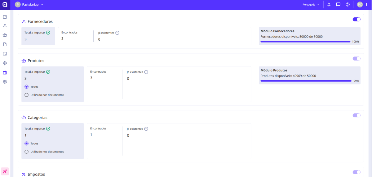Open the Português language dropdown

(x=311, y=5)
